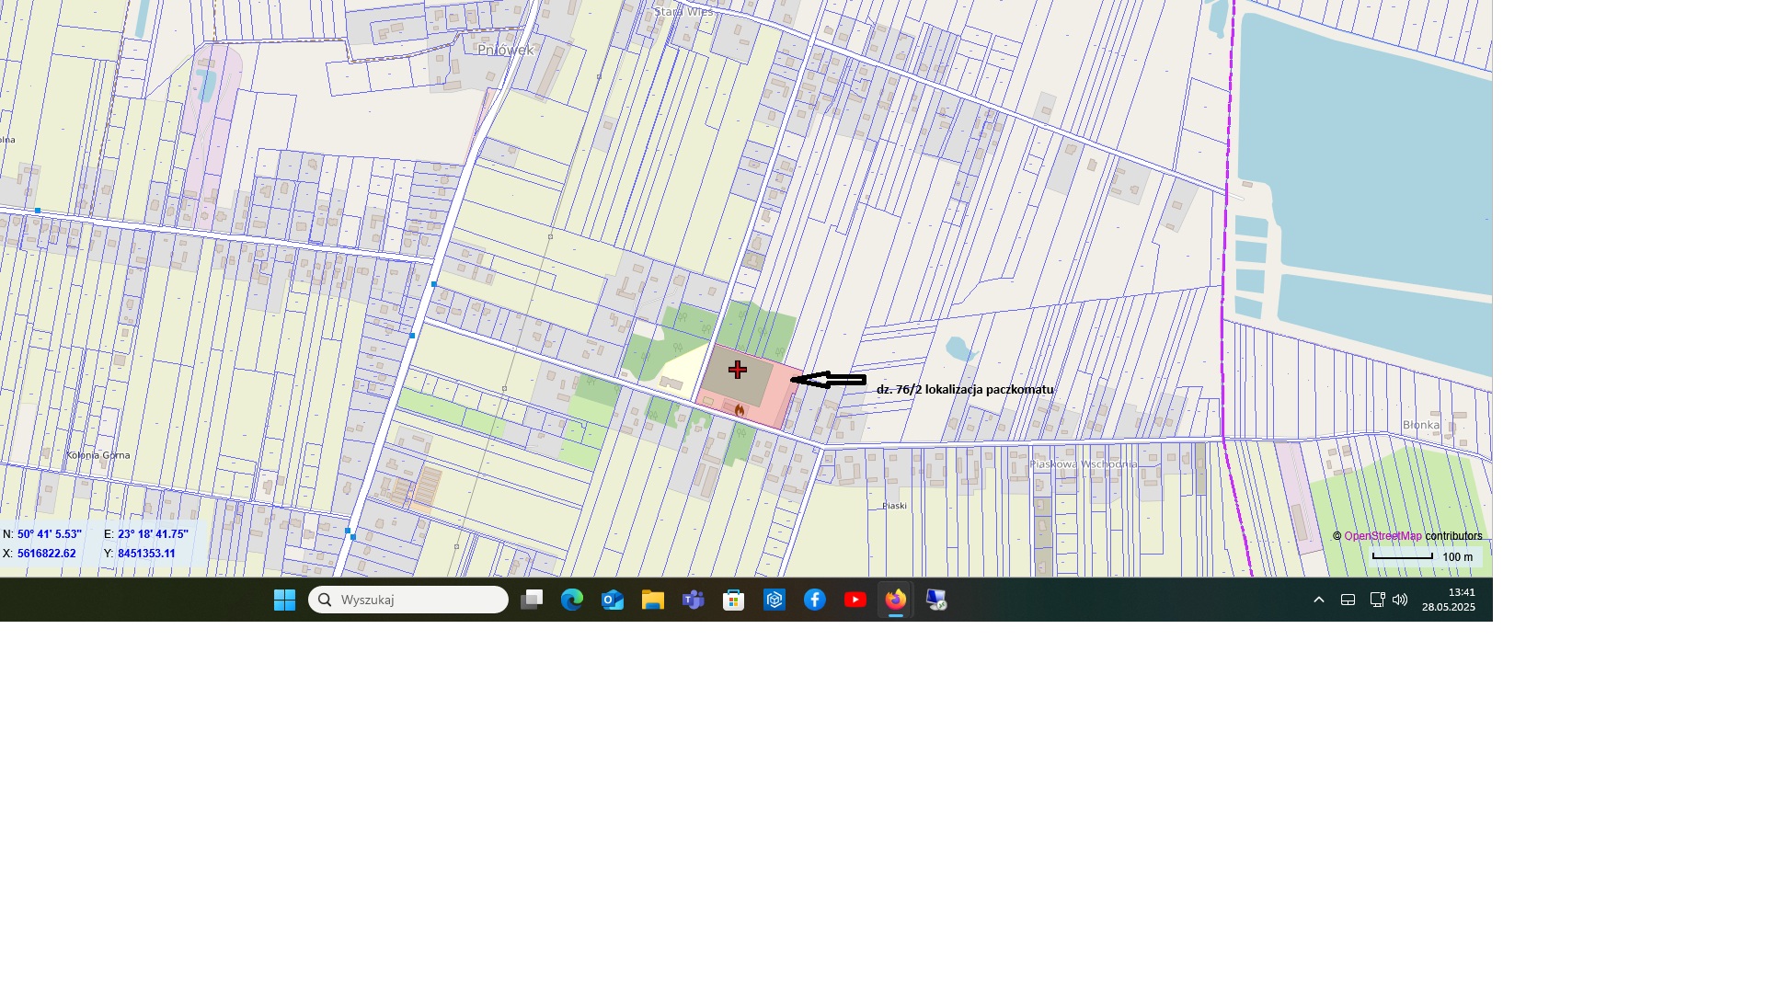Screen dimensions: 1767x995
Task: Switch to Firefox in the taskbar
Action: pyautogui.click(x=896, y=600)
